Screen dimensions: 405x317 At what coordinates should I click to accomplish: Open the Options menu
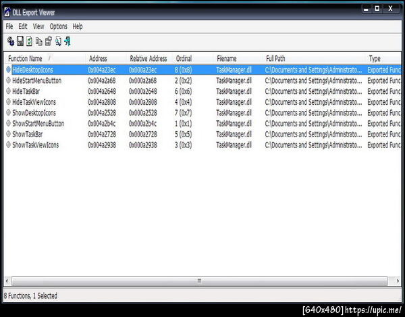pyautogui.click(x=59, y=26)
